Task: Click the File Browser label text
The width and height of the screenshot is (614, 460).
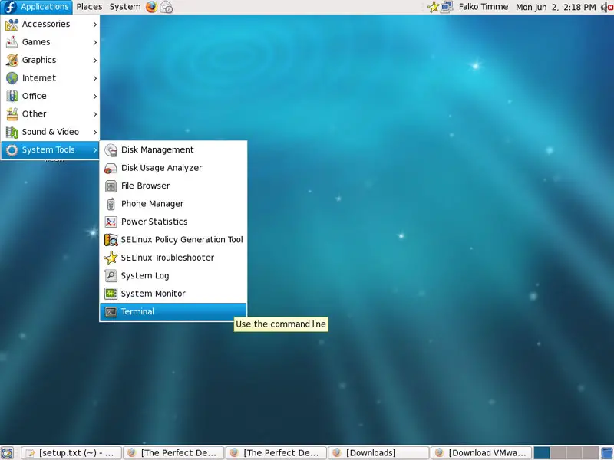Action: pyautogui.click(x=145, y=186)
